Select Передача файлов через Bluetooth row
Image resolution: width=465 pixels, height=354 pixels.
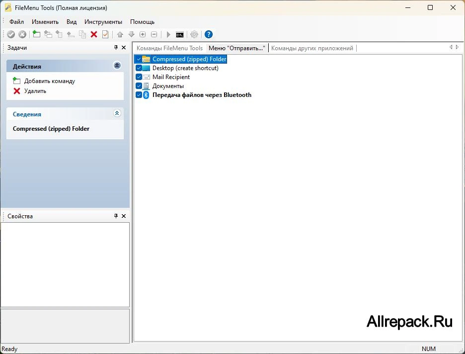point(202,95)
